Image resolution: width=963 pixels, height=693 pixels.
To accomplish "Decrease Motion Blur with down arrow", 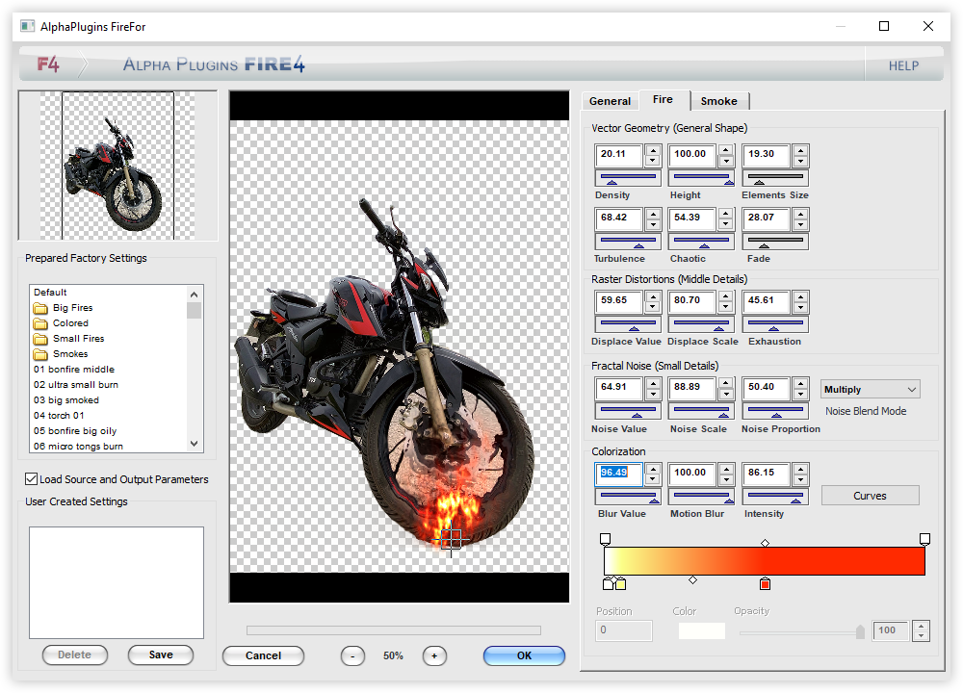I will click(x=726, y=480).
